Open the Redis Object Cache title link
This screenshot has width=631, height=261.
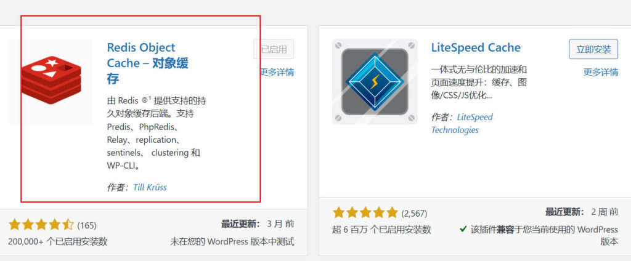tap(148, 63)
